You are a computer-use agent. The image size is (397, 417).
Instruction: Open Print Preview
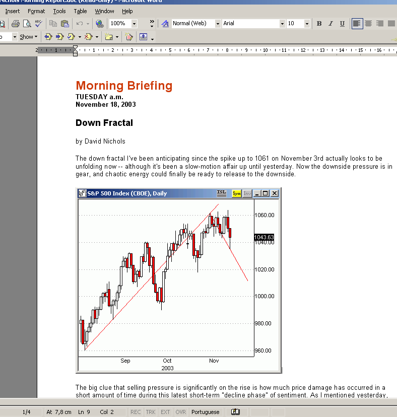[x=27, y=24]
